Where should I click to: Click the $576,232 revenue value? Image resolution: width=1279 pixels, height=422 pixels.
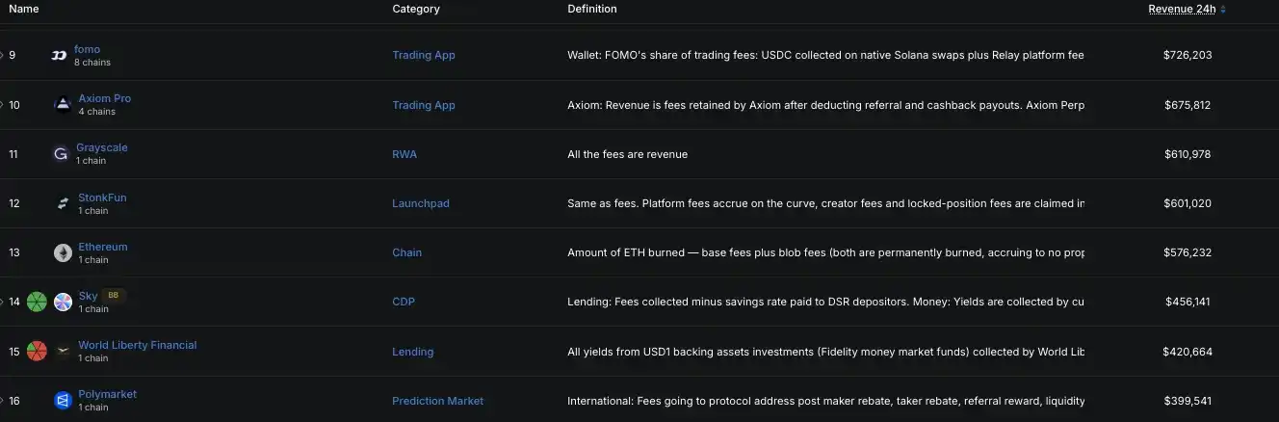1188,252
